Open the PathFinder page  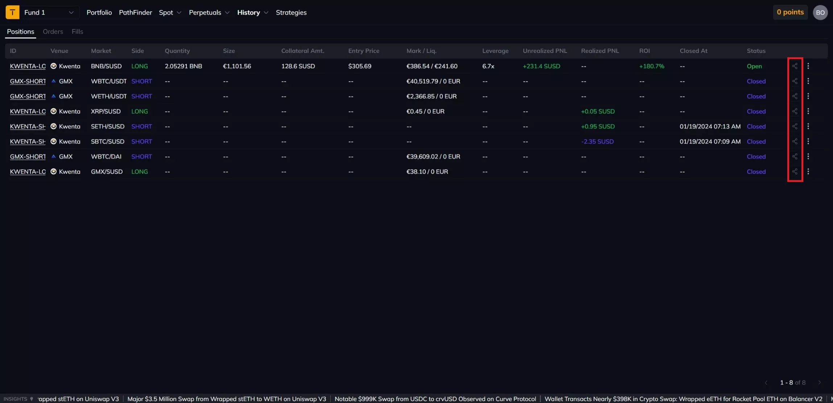(135, 12)
